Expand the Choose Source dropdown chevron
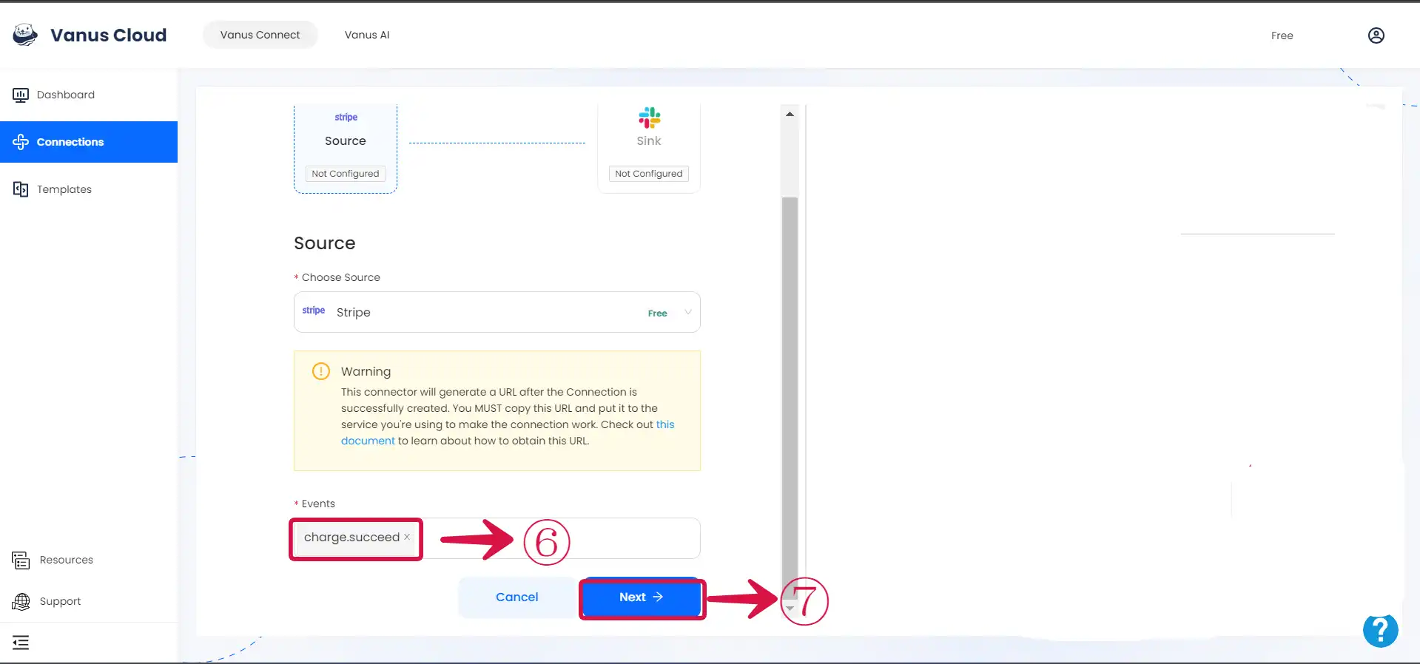The height and width of the screenshot is (664, 1420). pyautogui.click(x=688, y=312)
